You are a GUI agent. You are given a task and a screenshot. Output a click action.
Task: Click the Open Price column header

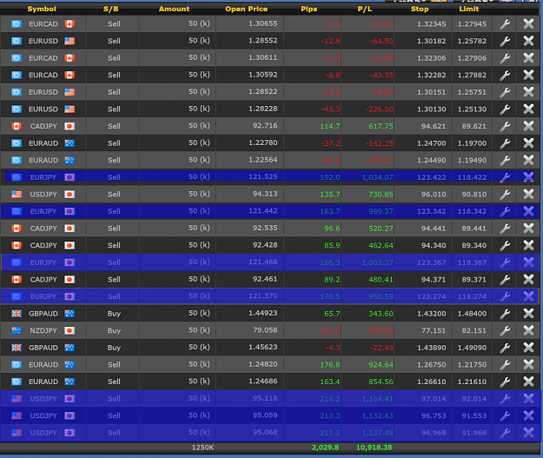click(x=247, y=9)
